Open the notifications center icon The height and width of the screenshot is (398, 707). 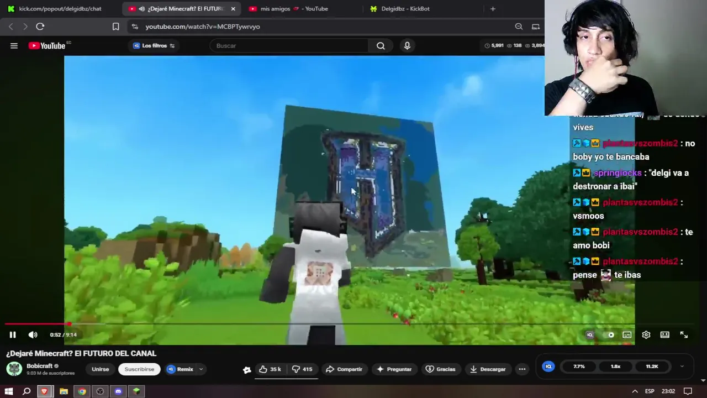point(687,391)
